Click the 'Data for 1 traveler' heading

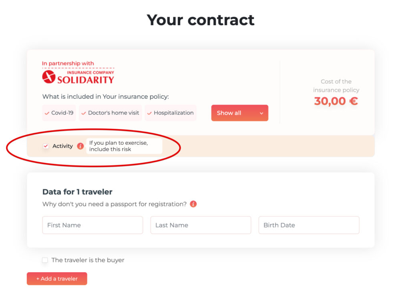[77, 192]
